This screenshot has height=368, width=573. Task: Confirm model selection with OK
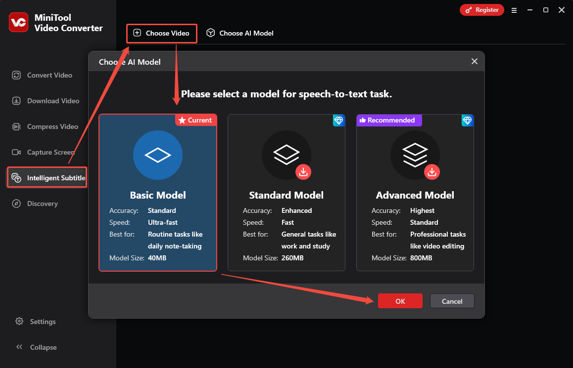[x=400, y=301]
